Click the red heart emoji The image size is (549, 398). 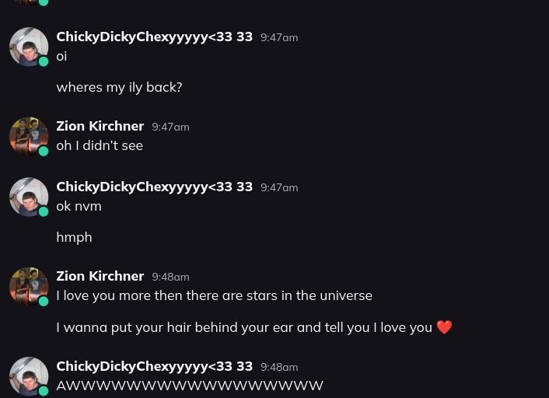[x=444, y=327]
